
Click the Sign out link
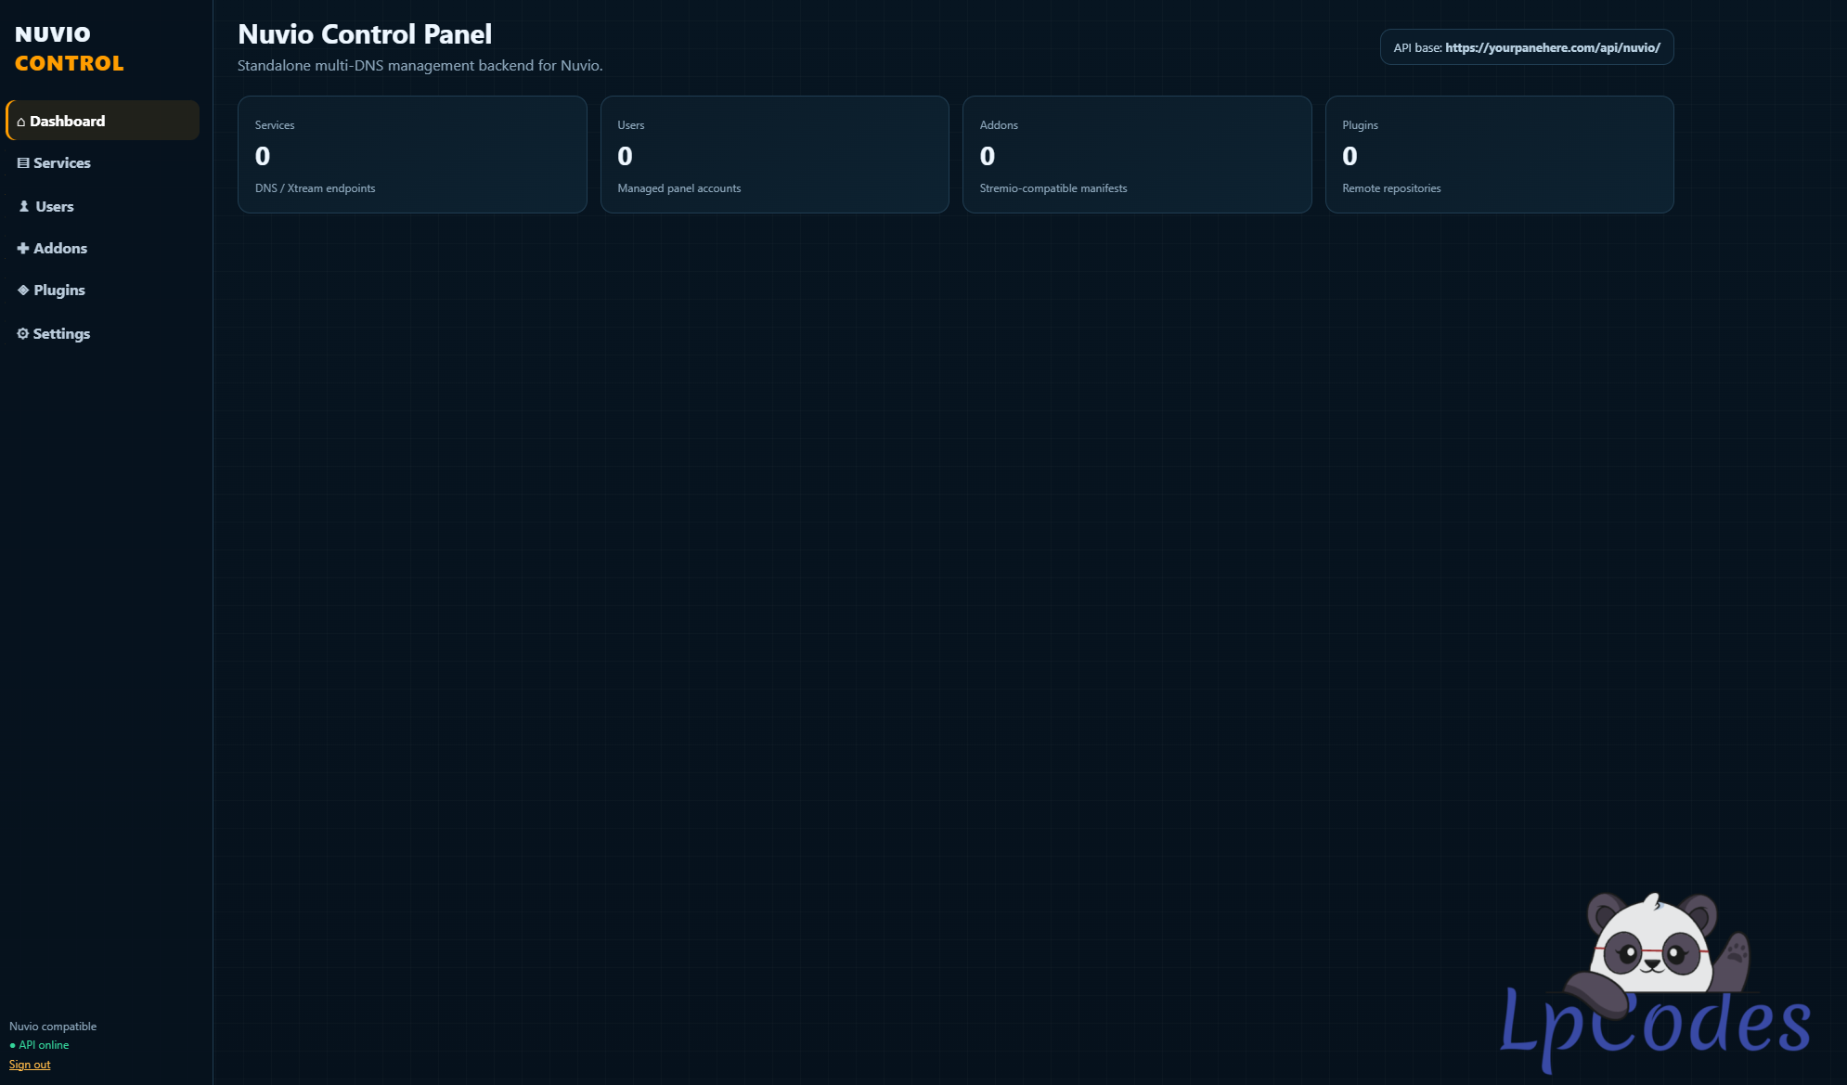pyautogui.click(x=30, y=1065)
